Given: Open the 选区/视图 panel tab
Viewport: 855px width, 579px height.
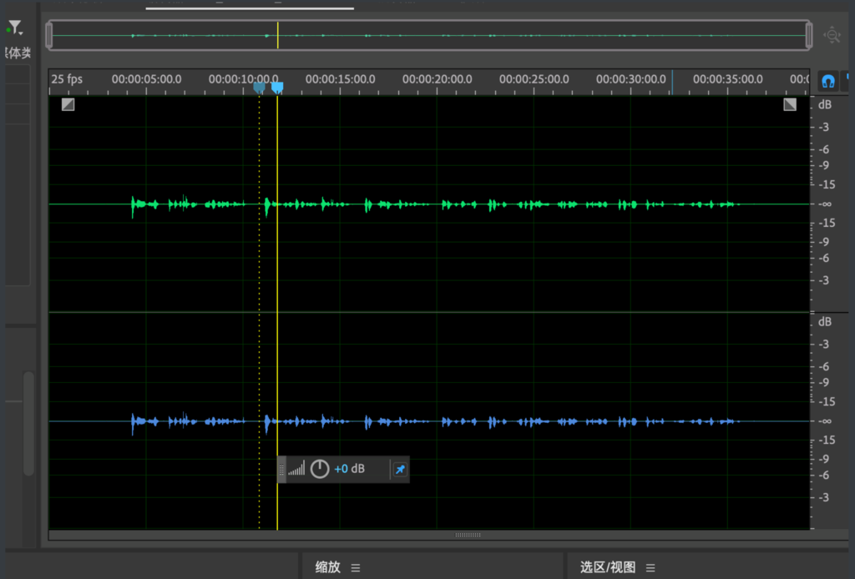Looking at the screenshot, I should coord(608,567).
